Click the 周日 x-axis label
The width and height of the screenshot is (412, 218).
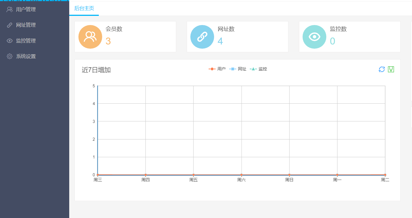pos(289,180)
